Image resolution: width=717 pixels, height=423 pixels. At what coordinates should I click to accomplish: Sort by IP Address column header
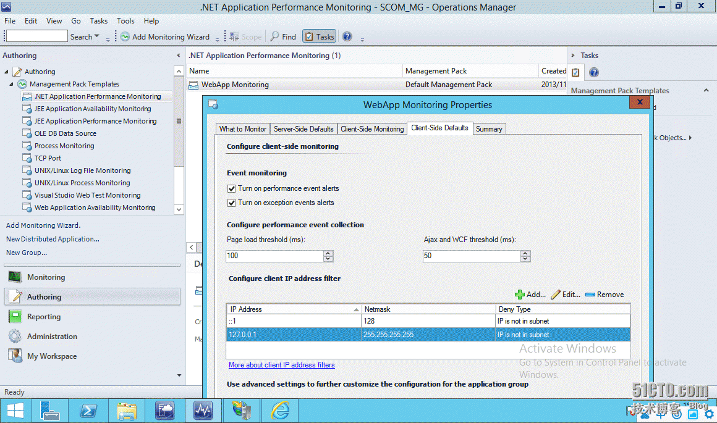pyautogui.click(x=293, y=309)
